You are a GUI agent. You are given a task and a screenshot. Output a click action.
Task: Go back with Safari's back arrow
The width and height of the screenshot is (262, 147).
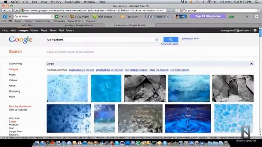coord(5,11)
